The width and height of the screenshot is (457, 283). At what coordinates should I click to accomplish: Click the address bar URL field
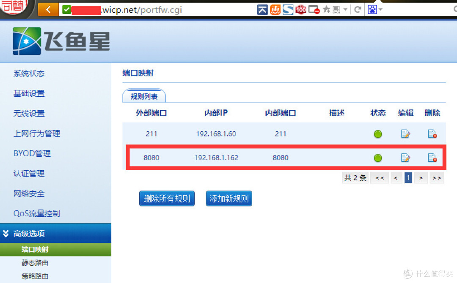pyautogui.click(x=157, y=10)
